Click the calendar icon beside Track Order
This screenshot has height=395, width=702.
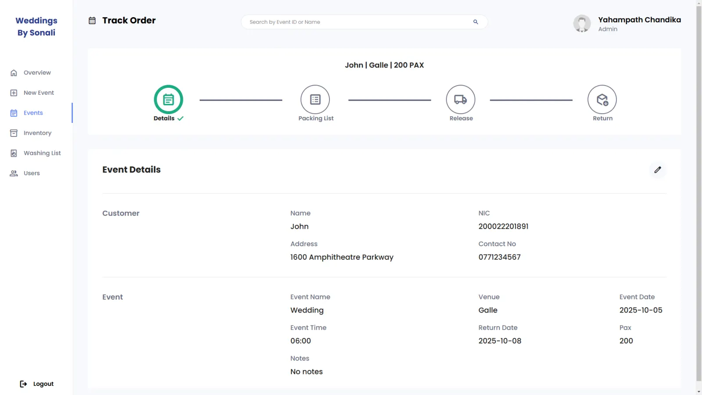(x=92, y=21)
